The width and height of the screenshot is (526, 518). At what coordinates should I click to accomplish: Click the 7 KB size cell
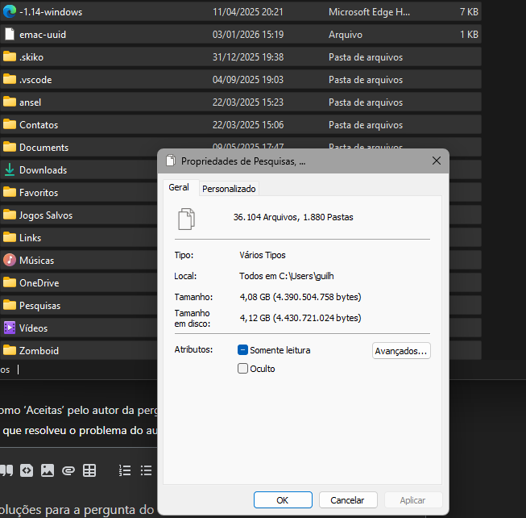pos(469,12)
